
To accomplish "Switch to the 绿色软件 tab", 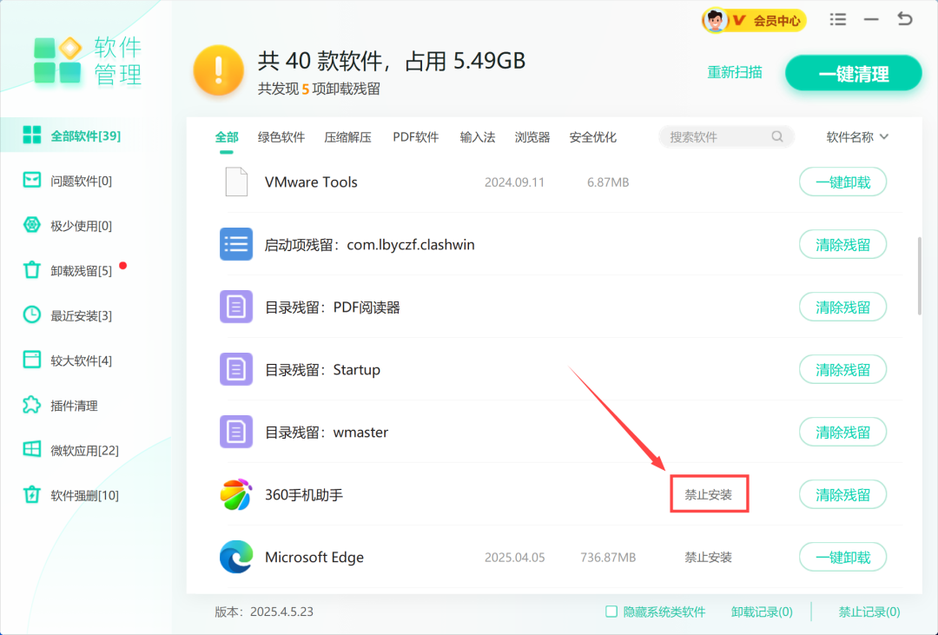I will coord(281,137).
